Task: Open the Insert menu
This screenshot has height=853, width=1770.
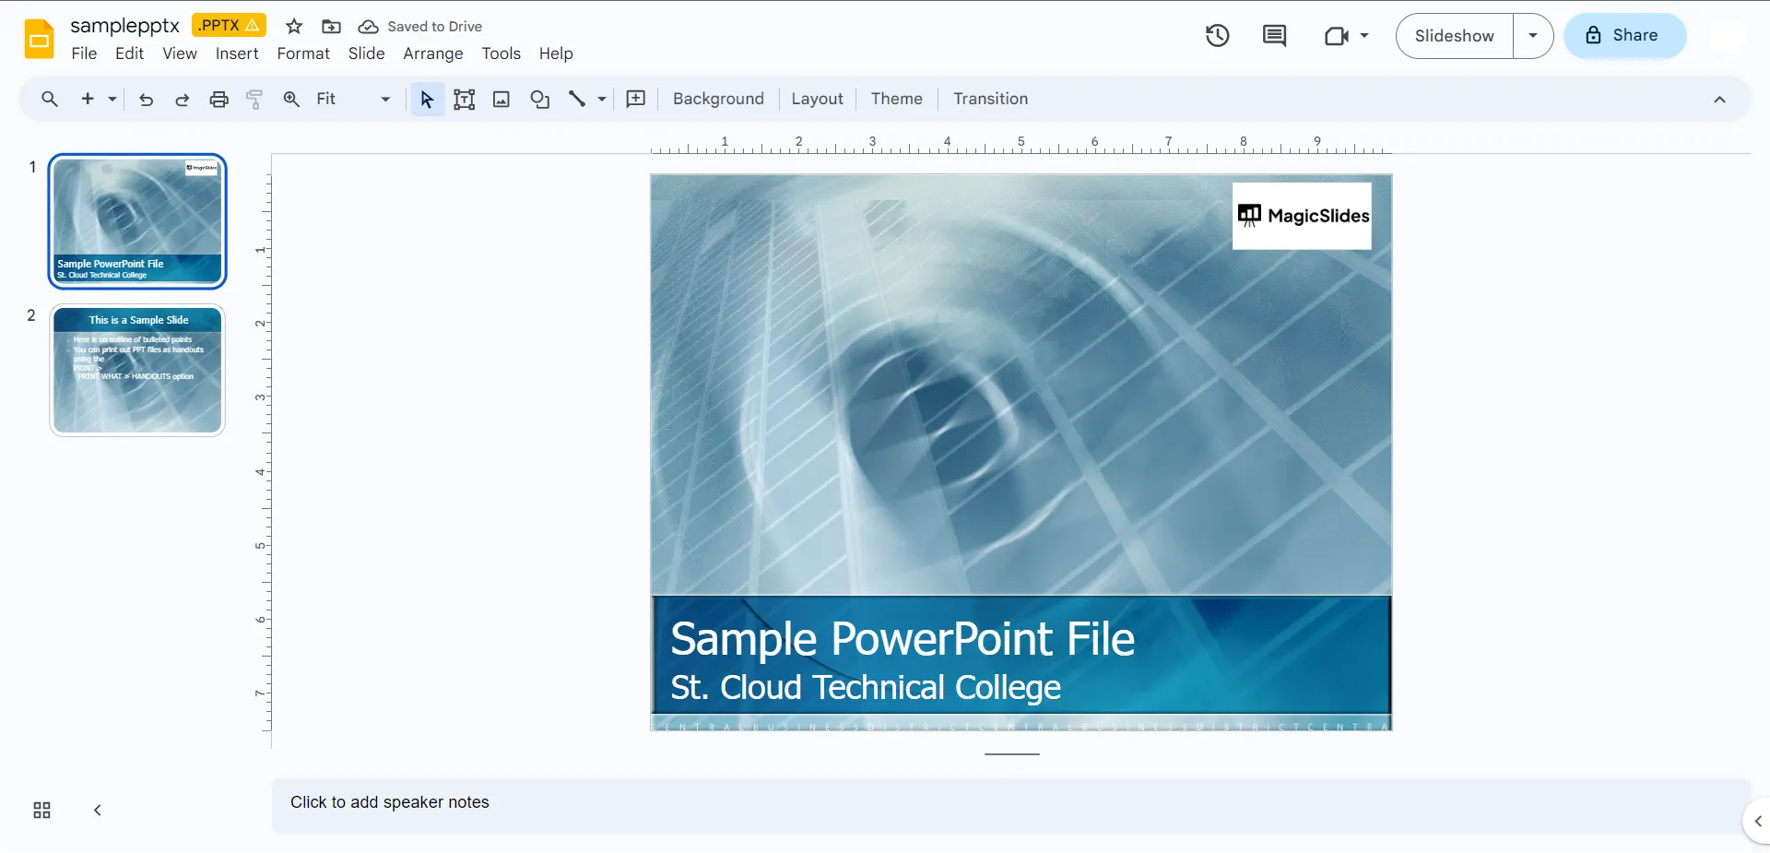Action: pyautogui.click(x=236, y=53)
